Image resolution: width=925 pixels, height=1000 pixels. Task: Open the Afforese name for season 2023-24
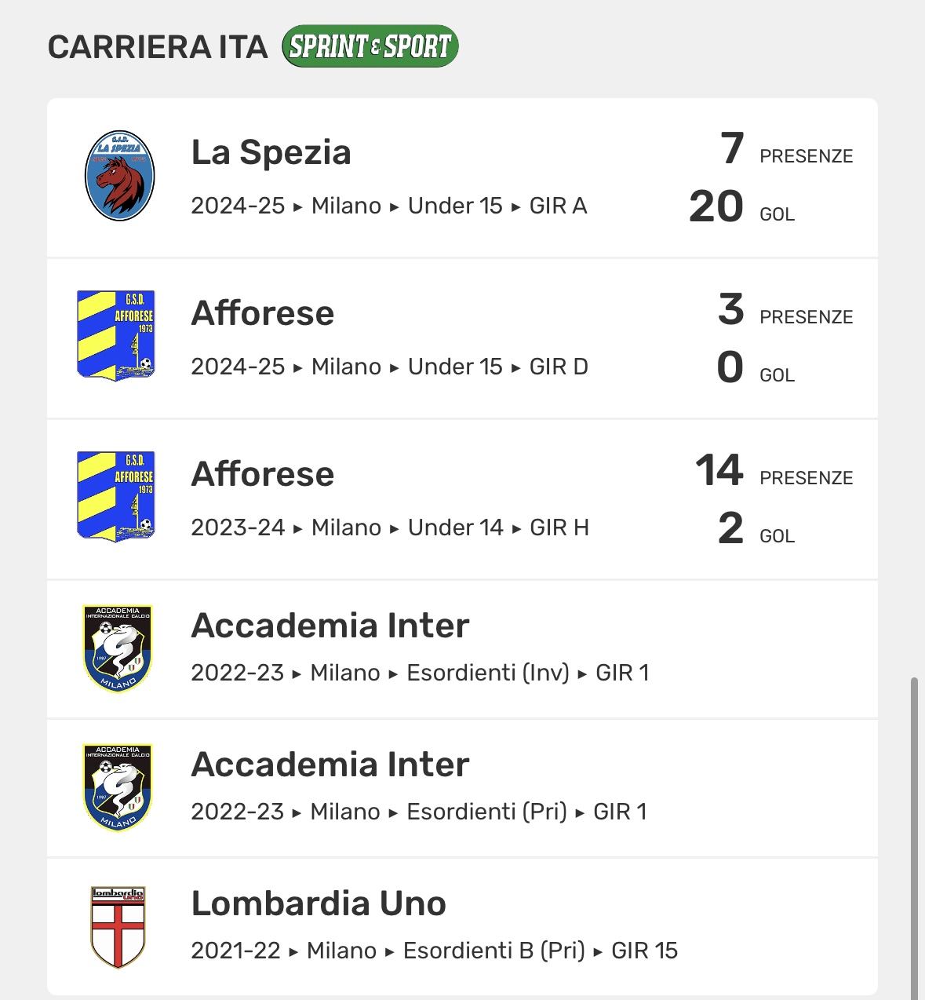click(x=263, y=474)
